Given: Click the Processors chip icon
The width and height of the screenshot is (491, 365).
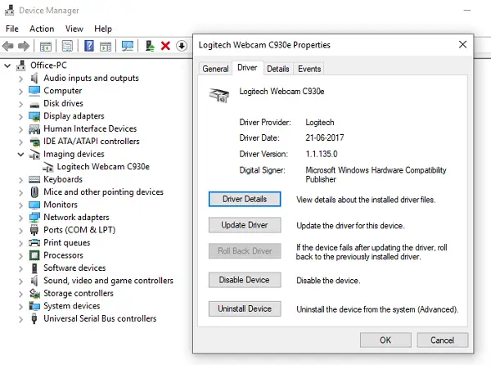Looking at the screenshot, I should tap(34, 255).
